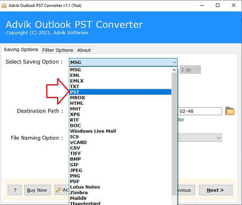
Task: Pick TXT as the saving format
Action: 121,86
